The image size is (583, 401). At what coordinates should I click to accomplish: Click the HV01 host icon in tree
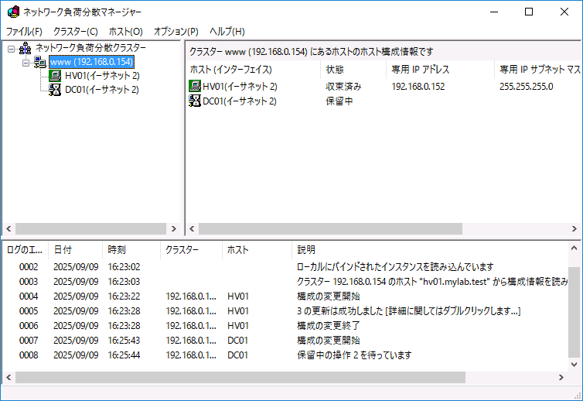55,76
